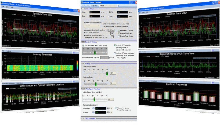The height and width of the screenshot is (130, 220).
Task: Open the Available Trace Resolutions dropdown
Action: [x=92, y=26]
